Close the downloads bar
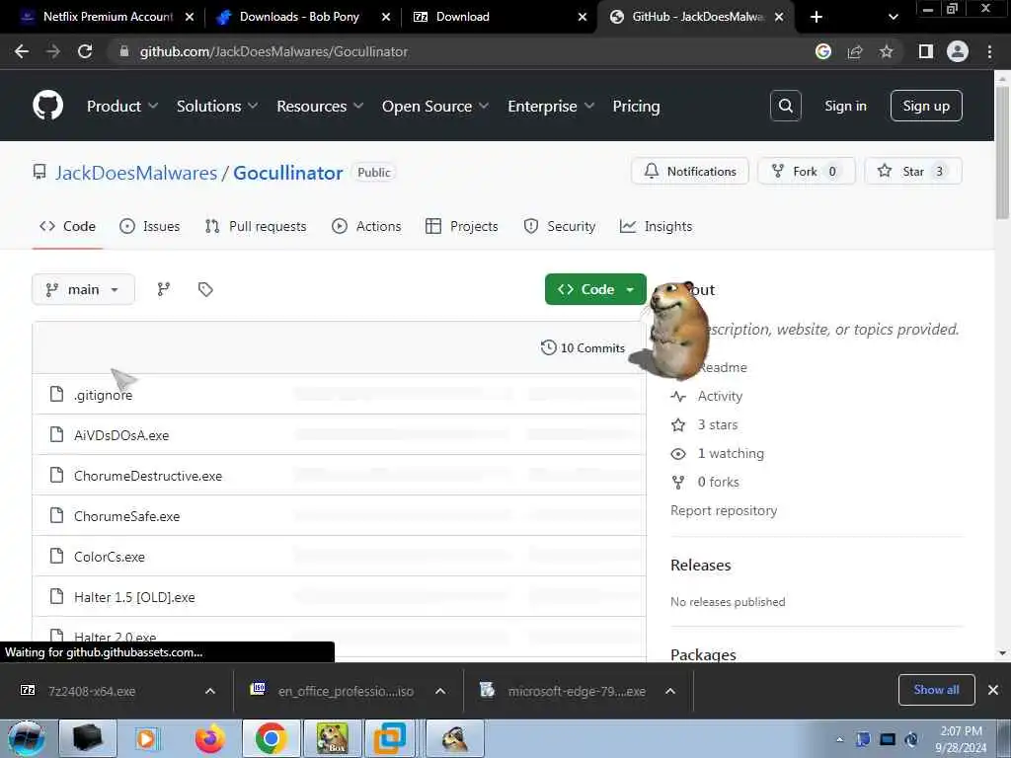Screen dimensions: 1011x758 [993, 690]
